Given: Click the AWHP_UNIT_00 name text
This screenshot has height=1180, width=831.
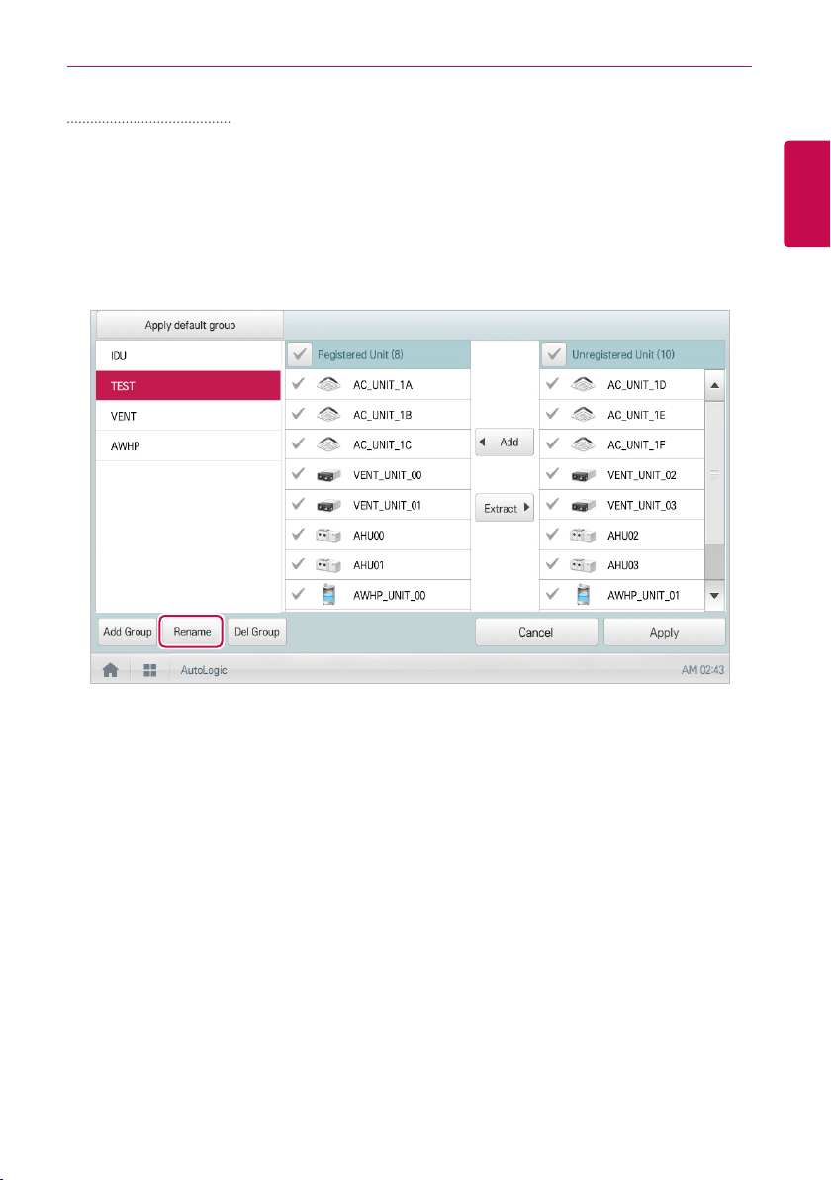Looking at the screenshot, I should point(390,595).
